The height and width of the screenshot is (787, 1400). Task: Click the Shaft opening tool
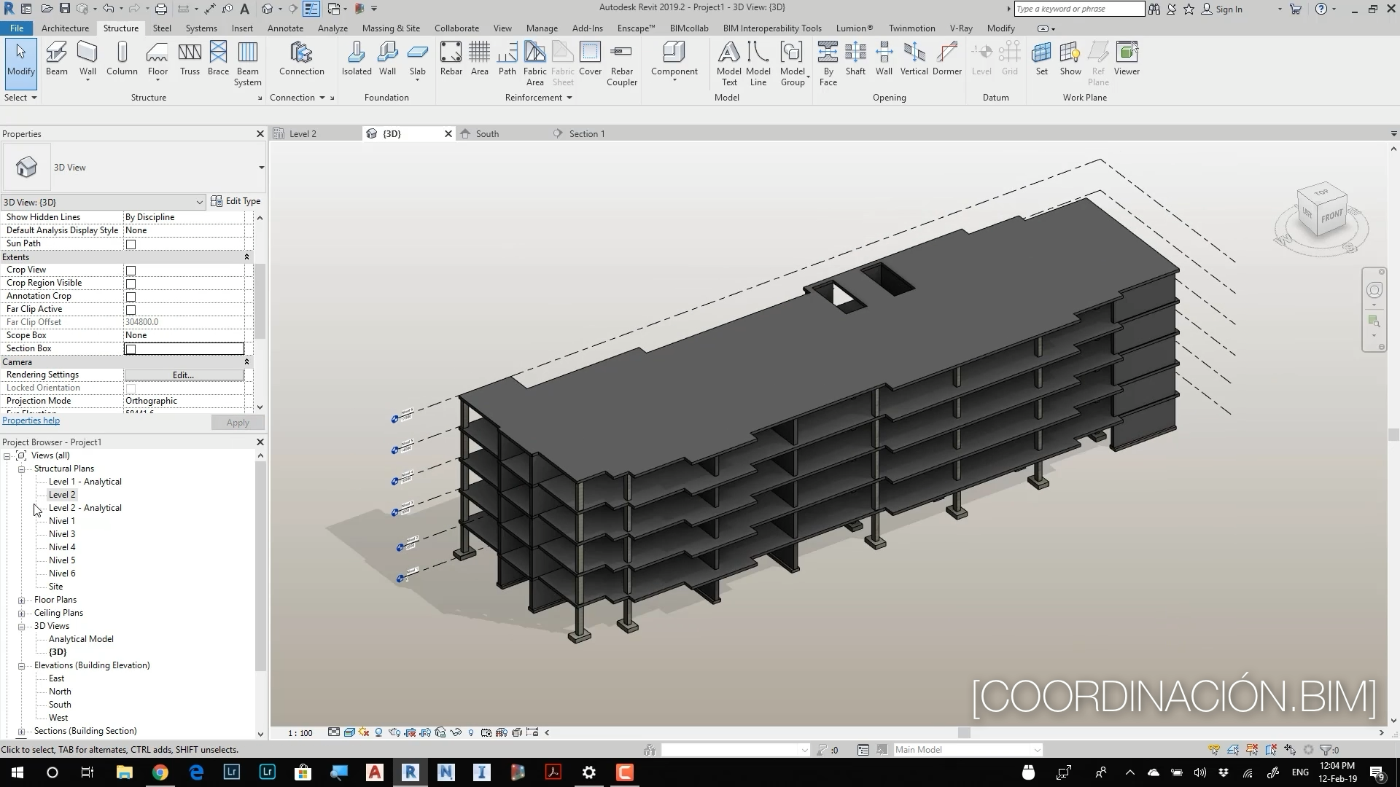coord(855,58)
